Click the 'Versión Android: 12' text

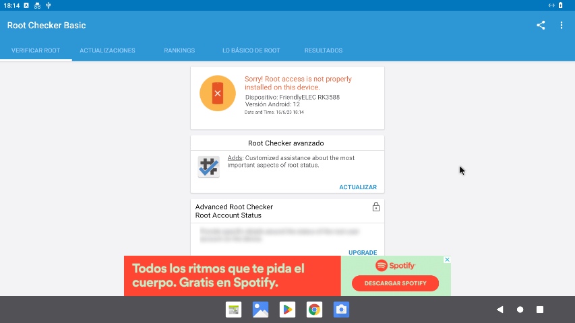272,104
